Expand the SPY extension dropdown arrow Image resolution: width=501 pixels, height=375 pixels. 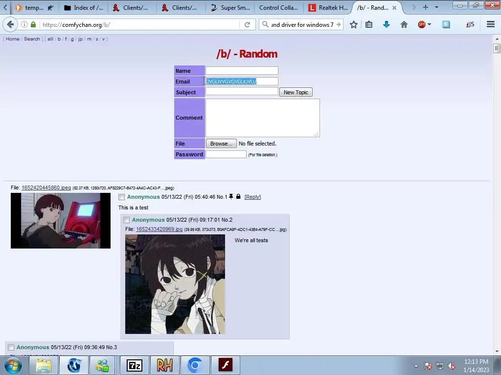pos(430,24)
